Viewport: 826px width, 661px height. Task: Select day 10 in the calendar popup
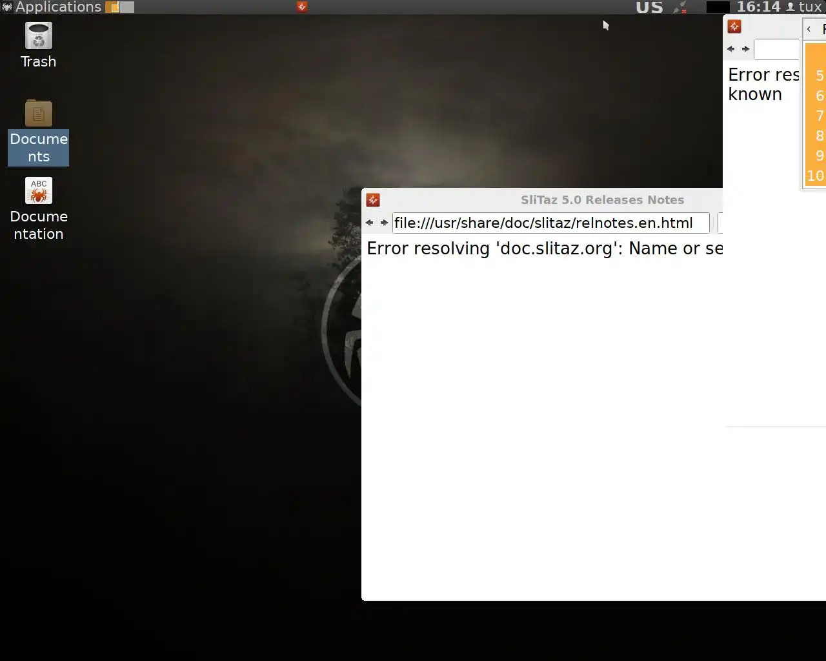(816, 176)
